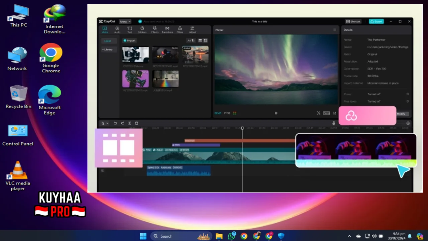The width and height of the screenshot is (428, 241).
Task: Open the Adjust tab in CapCut
Action: click(192, 30)
